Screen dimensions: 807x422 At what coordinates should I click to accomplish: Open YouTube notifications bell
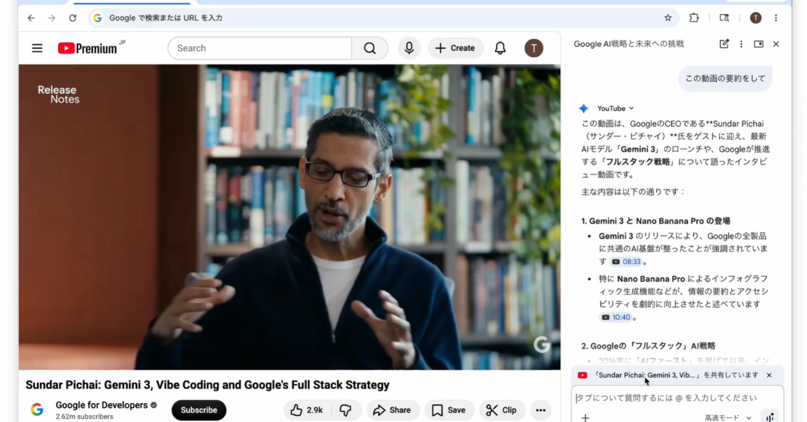[500, 48]
